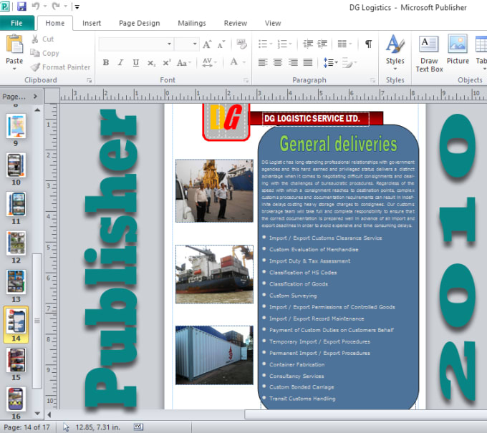Click the Clear Formatting icon
The height and width of the screenshot is (433, 487).
click(241, 44)
